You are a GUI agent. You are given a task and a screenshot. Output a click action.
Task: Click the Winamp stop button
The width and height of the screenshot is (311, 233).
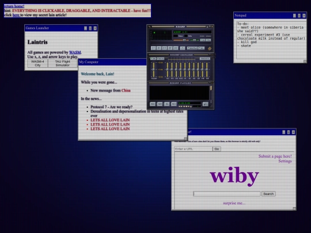pos(170,48)
